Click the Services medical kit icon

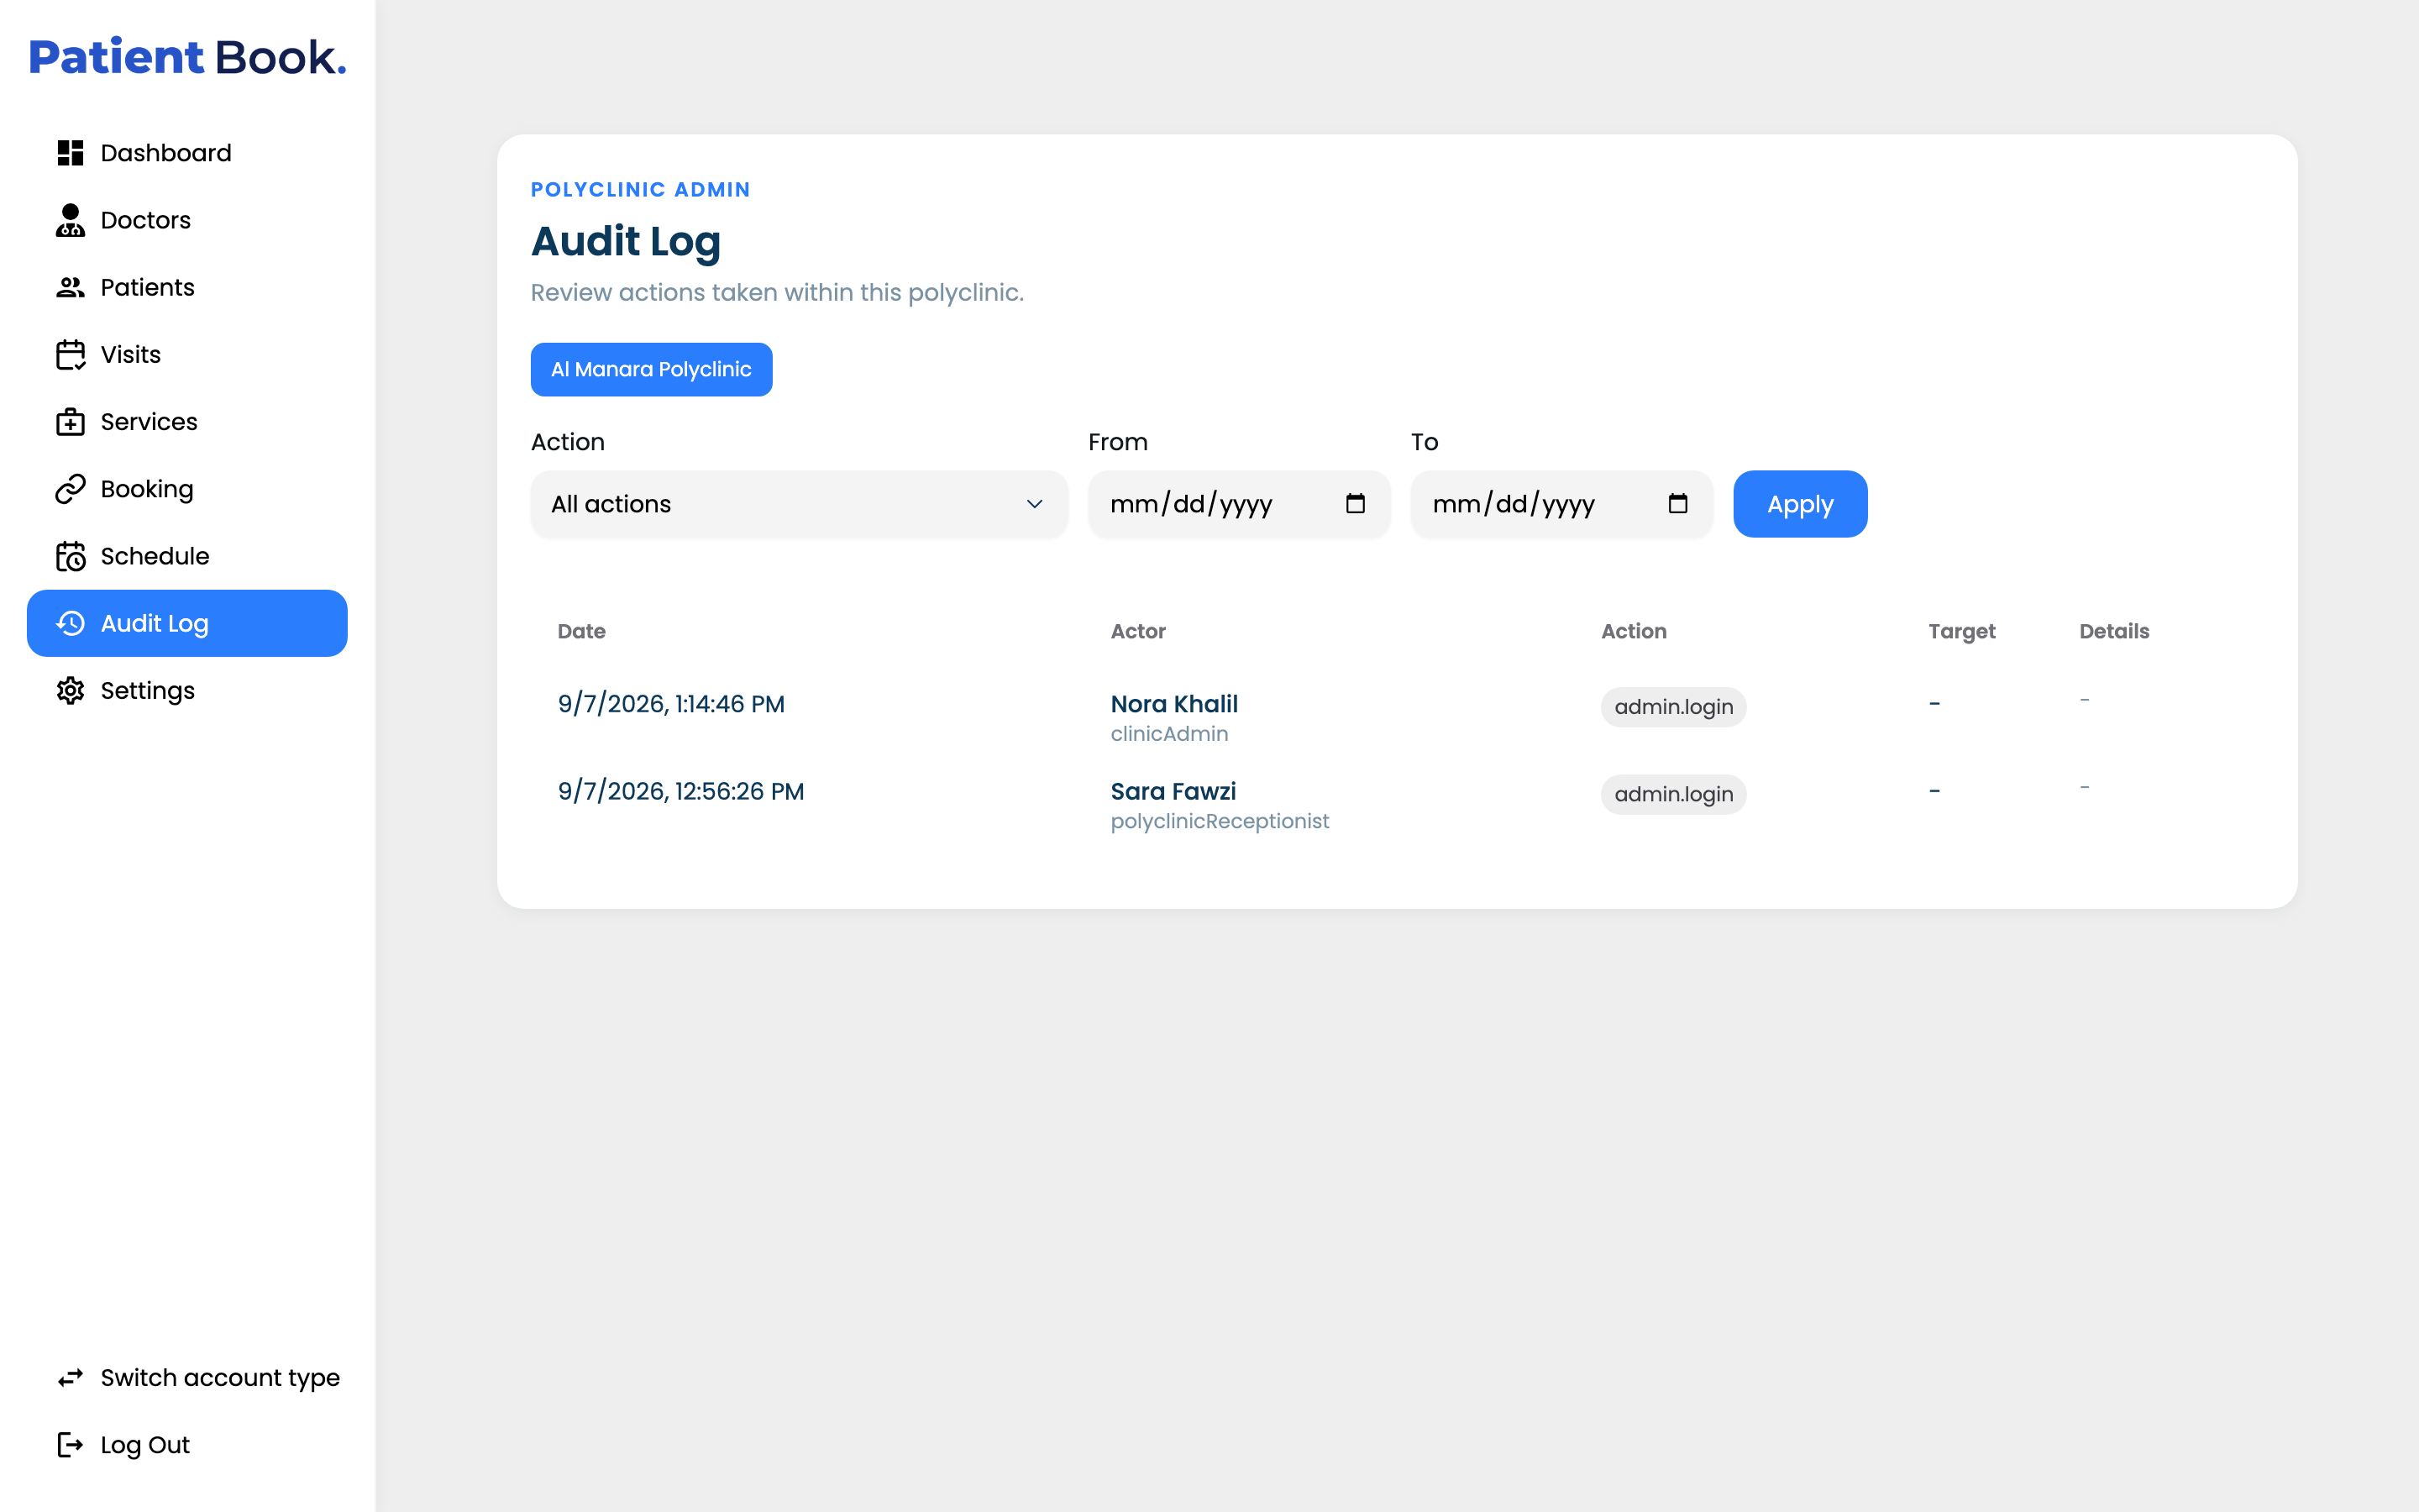pyautogui.click(x=70, y=422)
